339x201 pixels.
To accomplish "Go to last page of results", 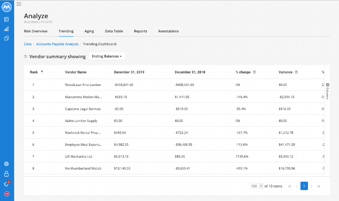I will coord(319,186).
